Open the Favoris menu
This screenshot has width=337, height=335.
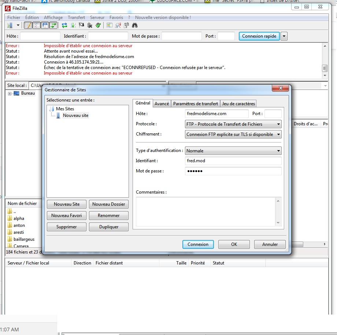(116, 18)
